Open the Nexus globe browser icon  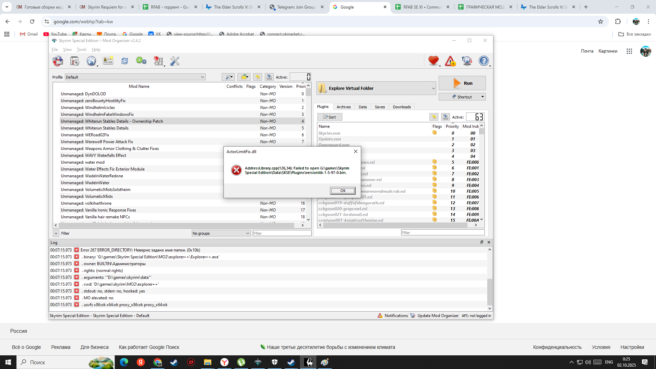[x=91, y=61]
